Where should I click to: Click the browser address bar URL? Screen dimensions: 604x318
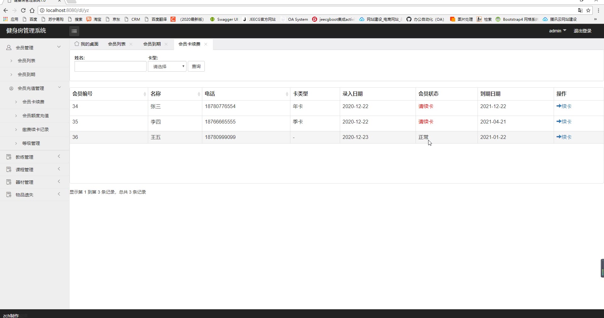pyautogui.click(x=68, y=10)
